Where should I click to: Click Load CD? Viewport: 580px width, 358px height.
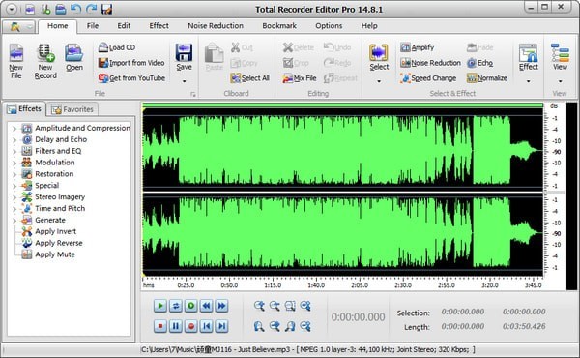[x=117, y=47]
